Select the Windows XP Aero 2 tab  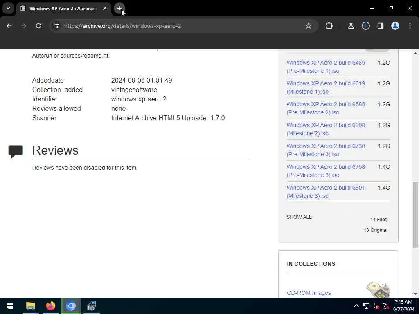coord(63,8)
